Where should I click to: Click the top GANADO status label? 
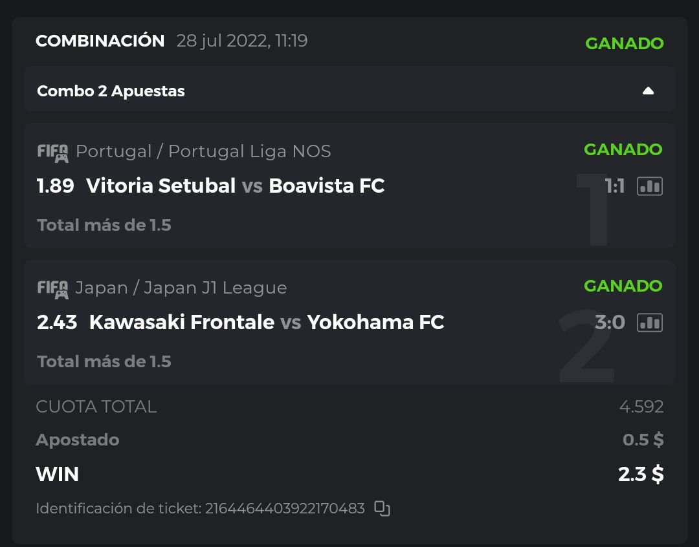click(x=624, y=43)
